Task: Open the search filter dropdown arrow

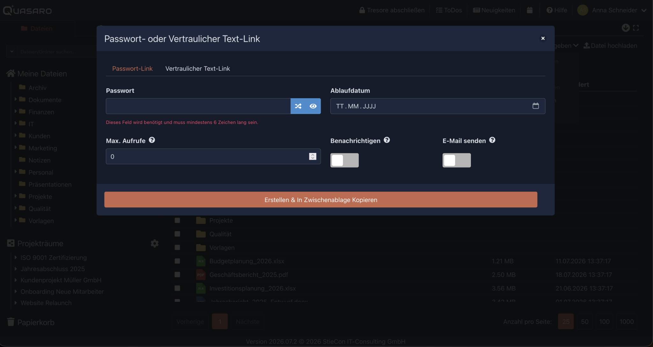Action: click(x=12, y=51)
